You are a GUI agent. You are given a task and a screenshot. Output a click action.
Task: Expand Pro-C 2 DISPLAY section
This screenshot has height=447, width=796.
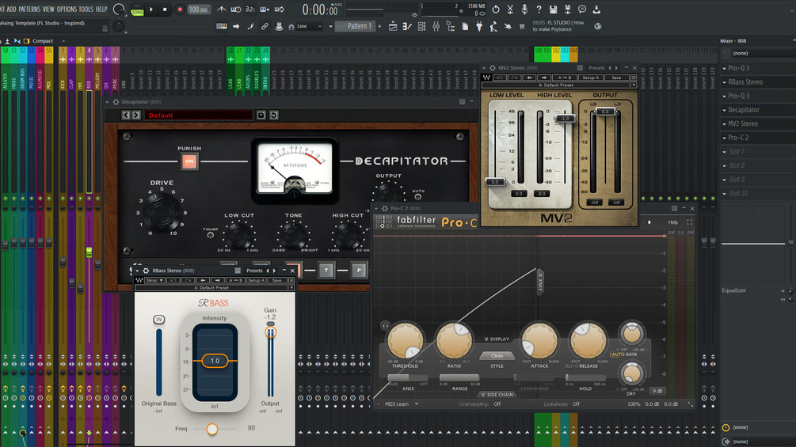click(x=497, y=339)
